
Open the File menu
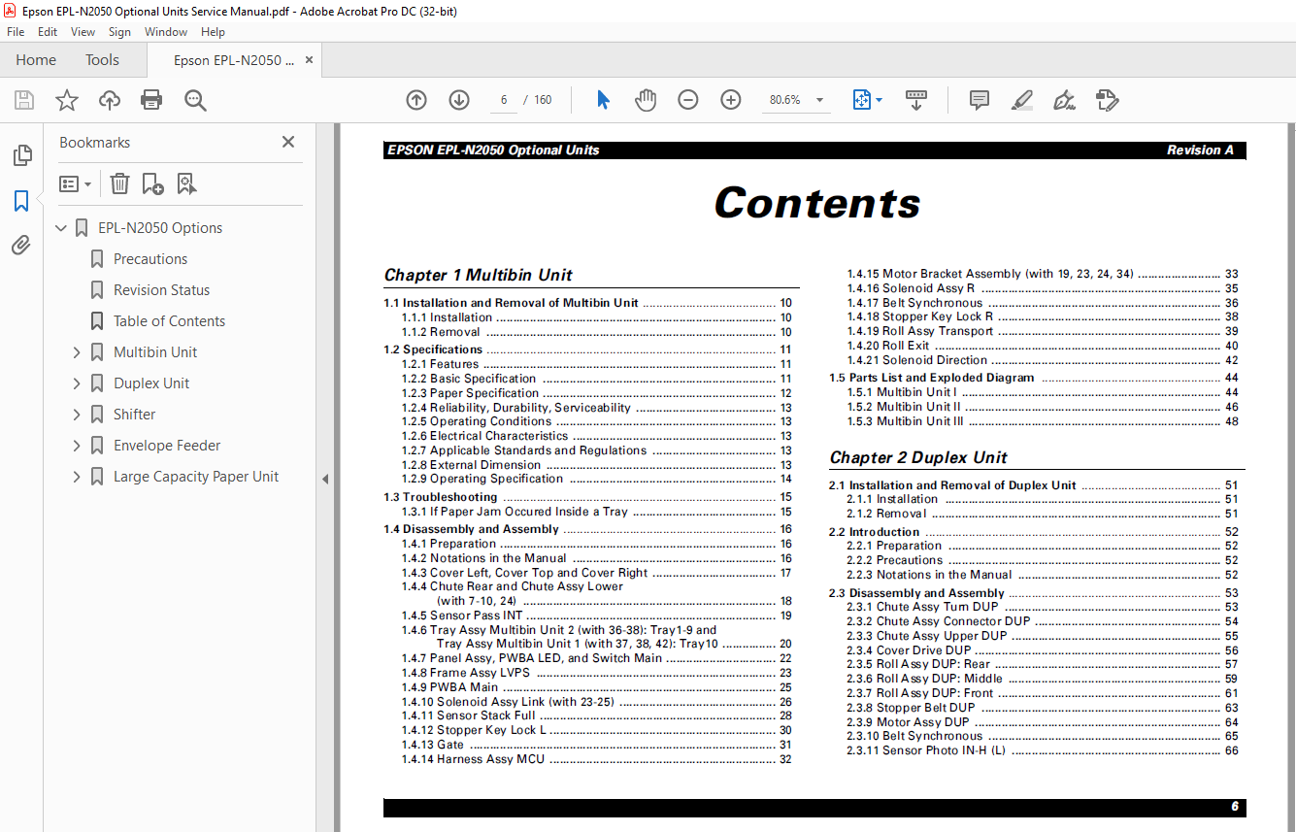[x=16, y=32]
